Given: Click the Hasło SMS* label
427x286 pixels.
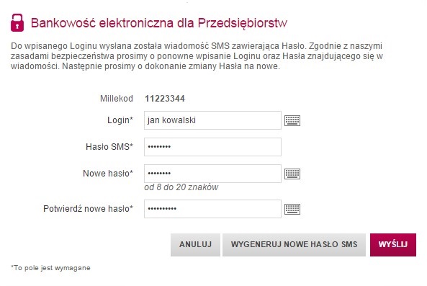Looking at the screenshot, I should 109,147.
